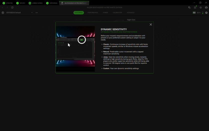Open the help question mark icon
This screenshot has width=209, height=131.
206,13
